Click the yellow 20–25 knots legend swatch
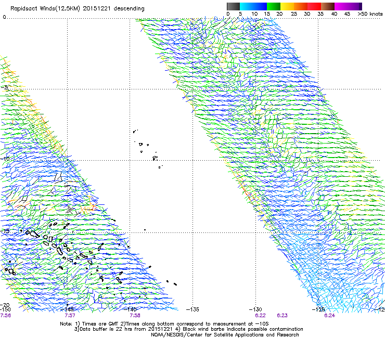This screenshot has height=338, width=385. (287, 6)
